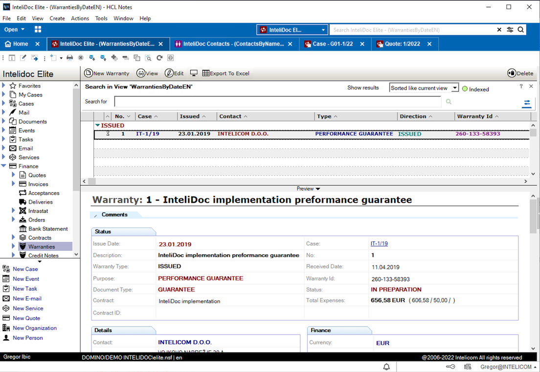Select the Invoices tree item
The width and height of the screenshot is (540, 372).
(38, 184)
